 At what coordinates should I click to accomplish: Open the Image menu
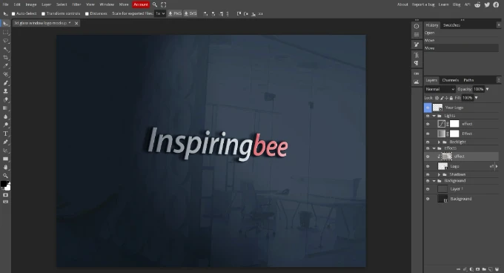[31, 4]
